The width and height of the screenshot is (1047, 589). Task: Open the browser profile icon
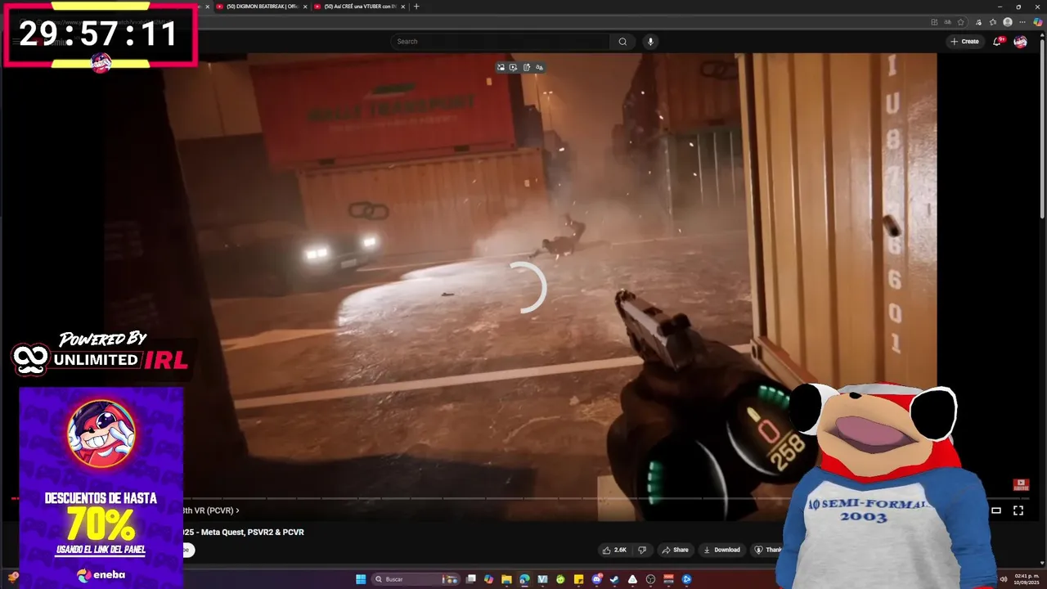pos(1008,22)
